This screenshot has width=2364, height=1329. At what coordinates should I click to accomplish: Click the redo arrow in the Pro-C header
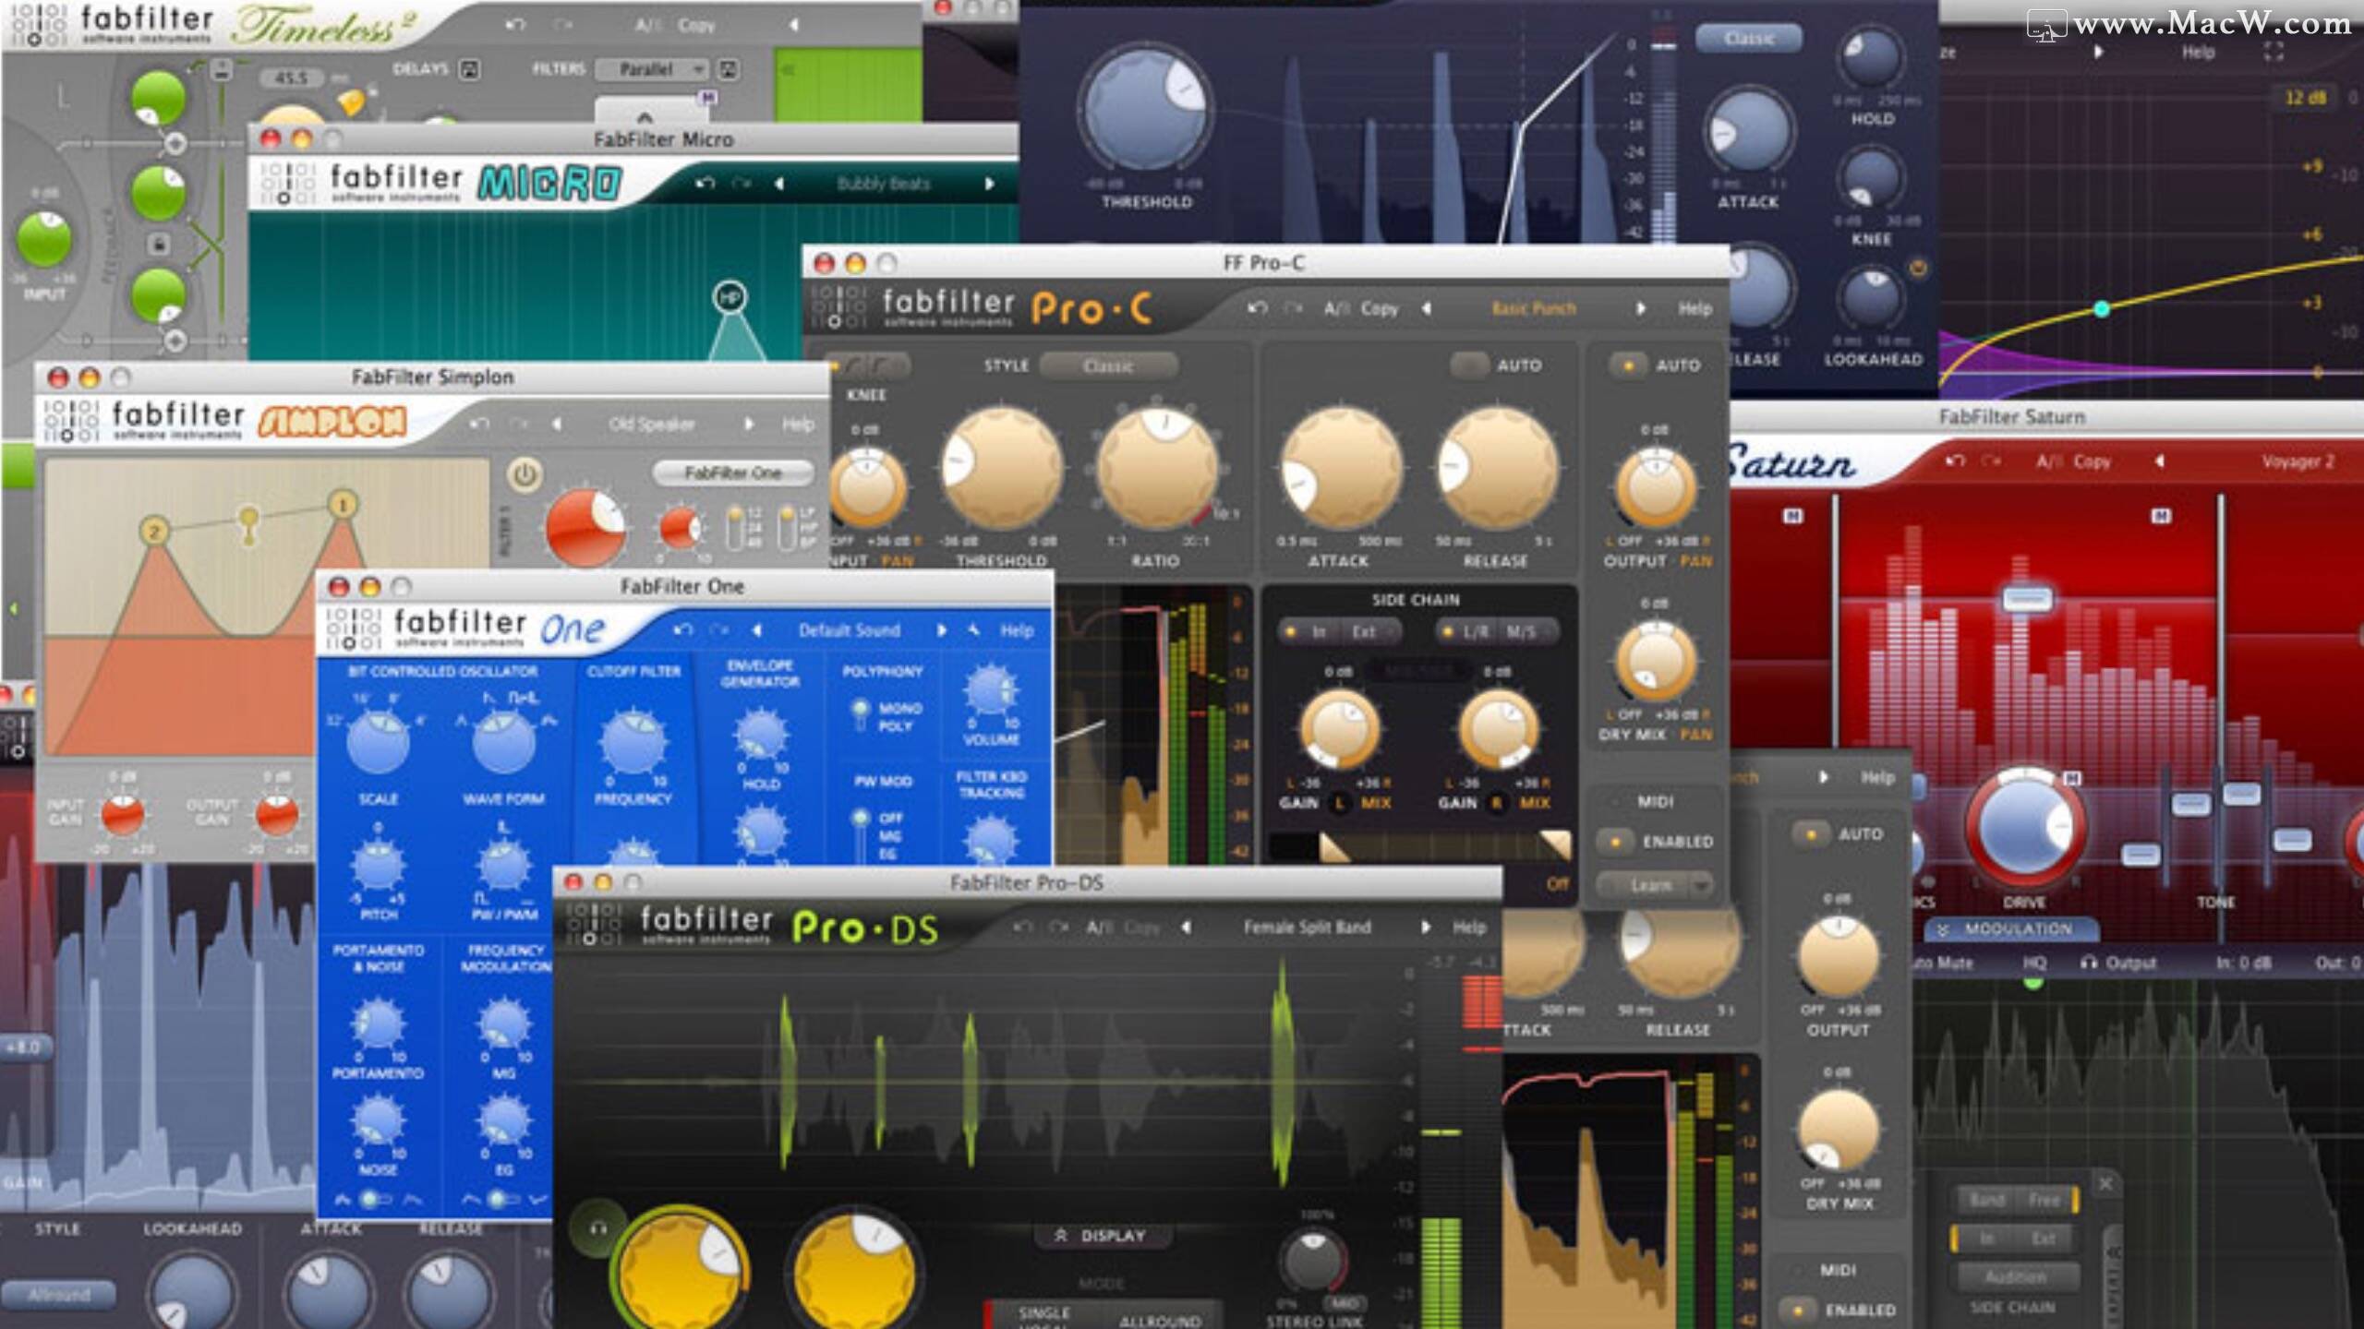coord(1293,308)
